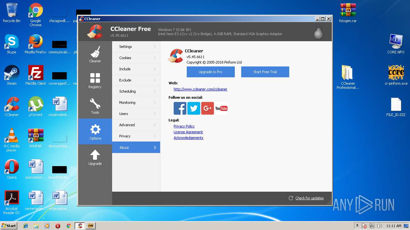
Task: Open CCleaner's Twitter page icon
Action: coord(193,108)
